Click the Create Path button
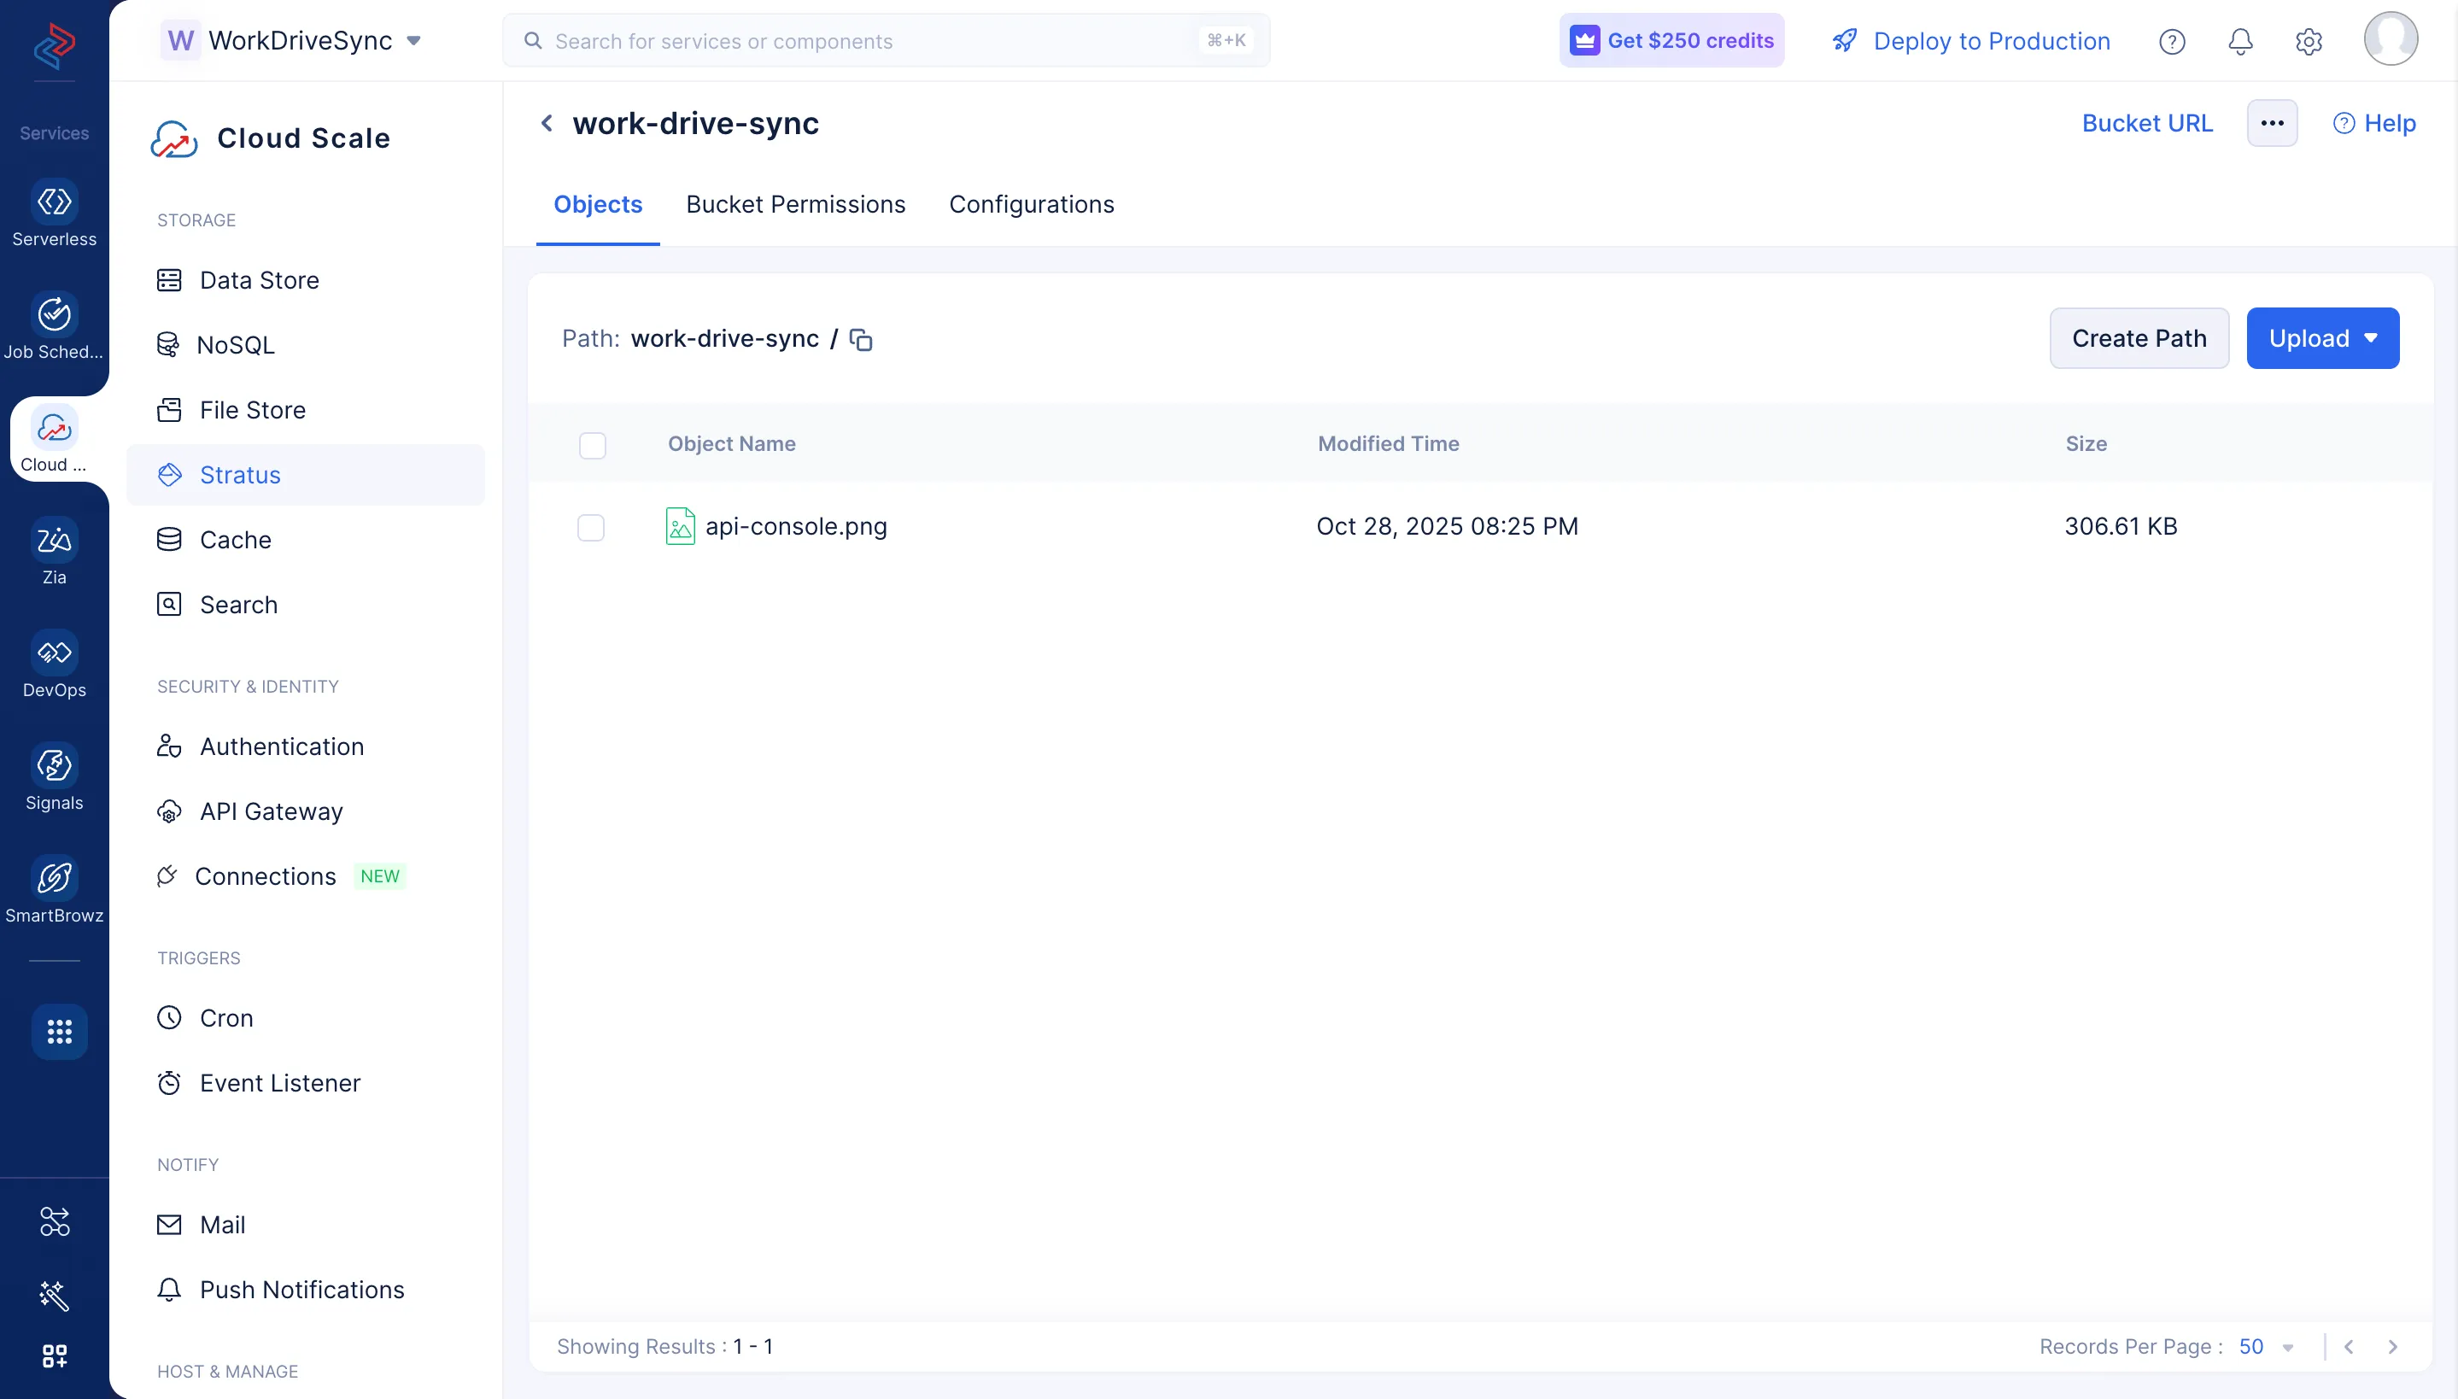2458x1399 pixels. (x=2139, y=337)
